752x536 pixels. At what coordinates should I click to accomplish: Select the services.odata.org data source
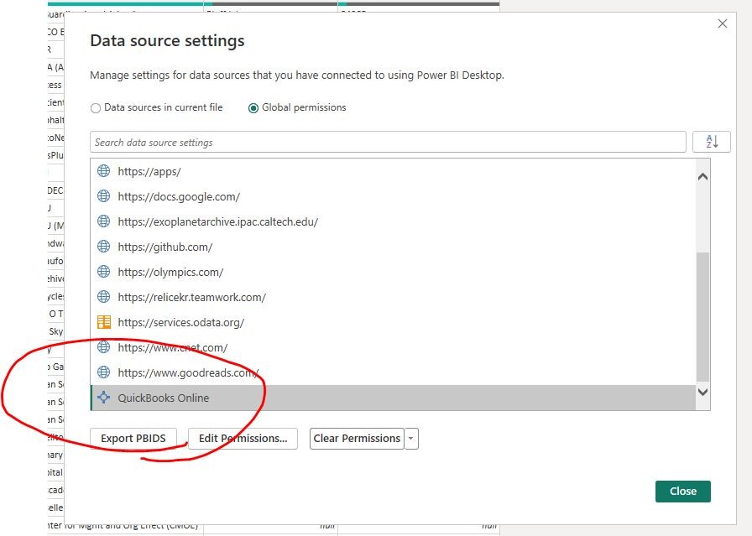point(393,322)
